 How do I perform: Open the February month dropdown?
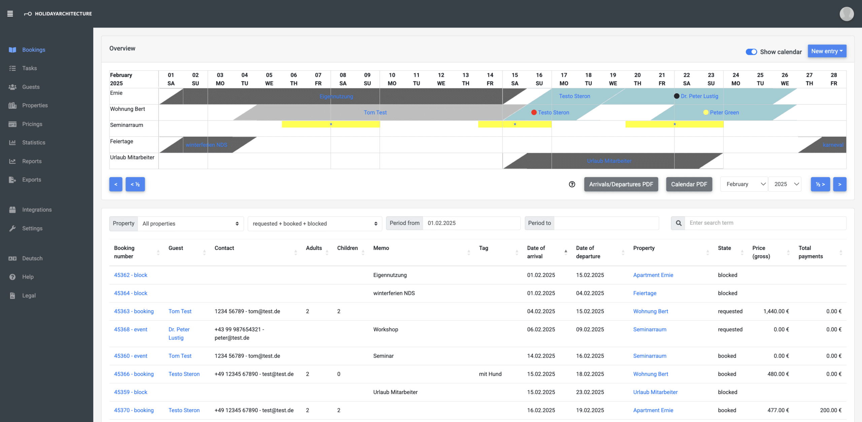tap(744, 184)
